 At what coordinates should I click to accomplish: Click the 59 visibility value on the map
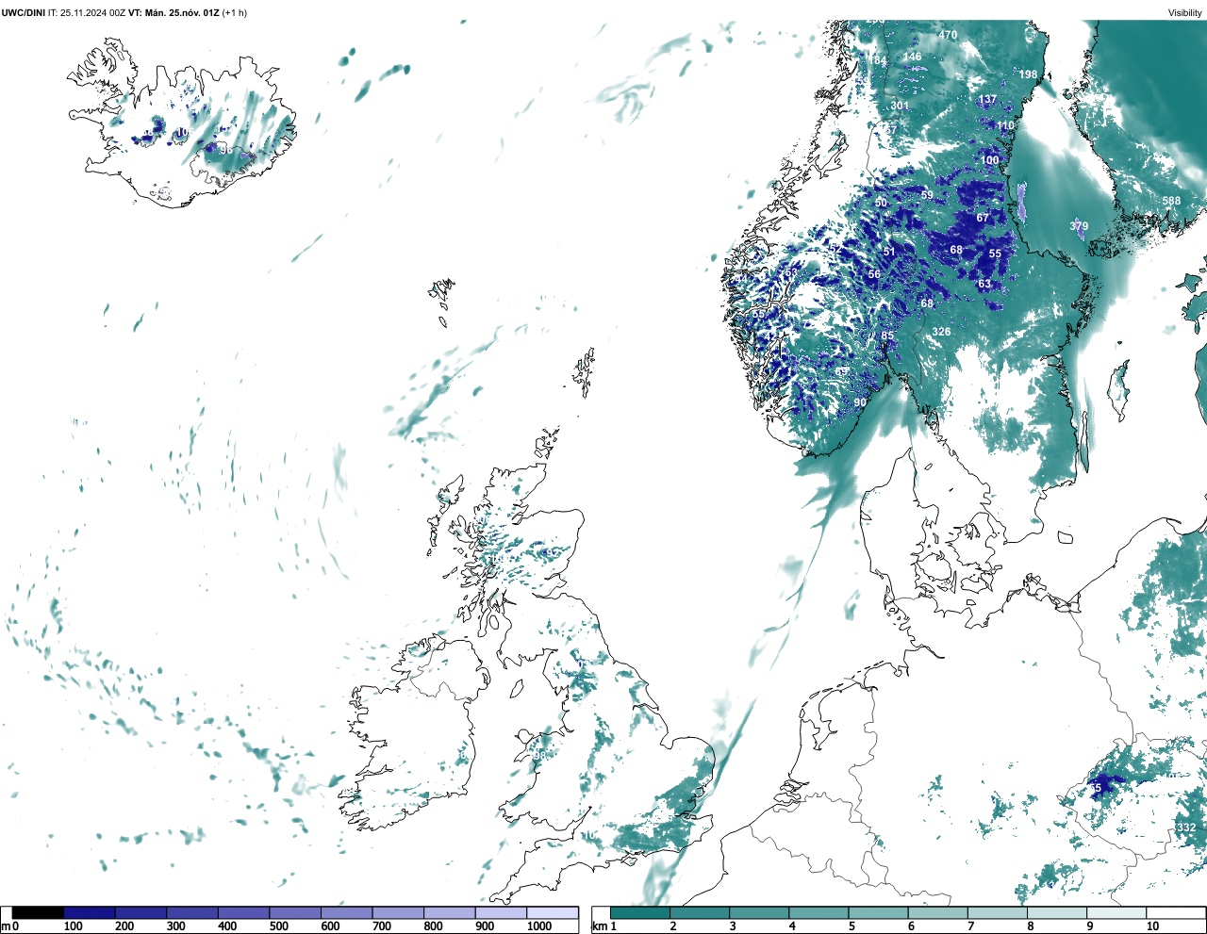point(927,195)
